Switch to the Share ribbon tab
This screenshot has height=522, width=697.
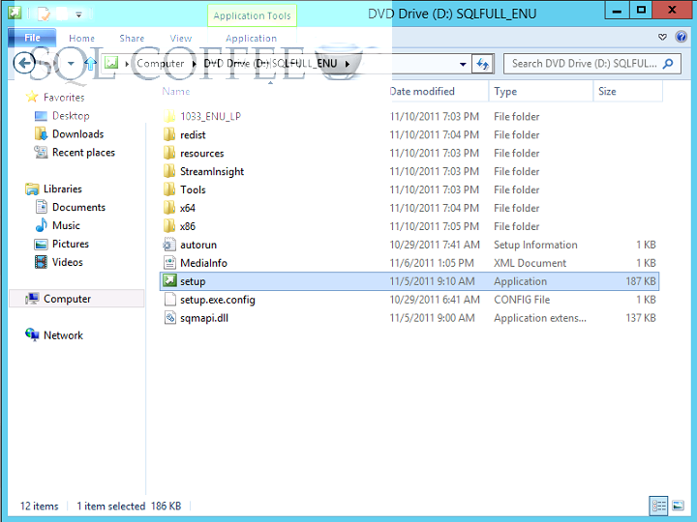point(132,38)
